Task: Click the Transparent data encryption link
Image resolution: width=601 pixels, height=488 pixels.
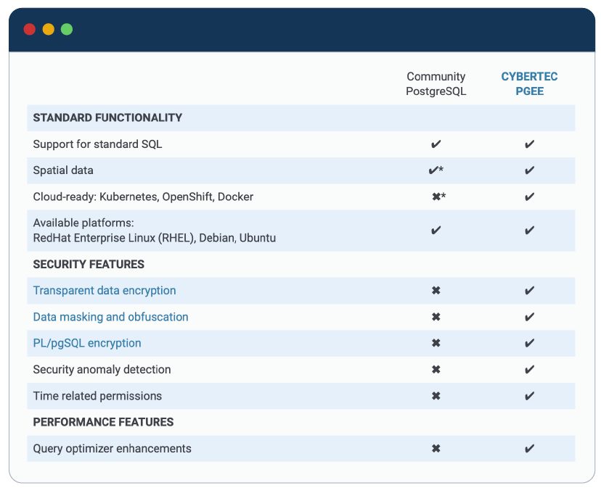Action: click(x=105, y=291)
